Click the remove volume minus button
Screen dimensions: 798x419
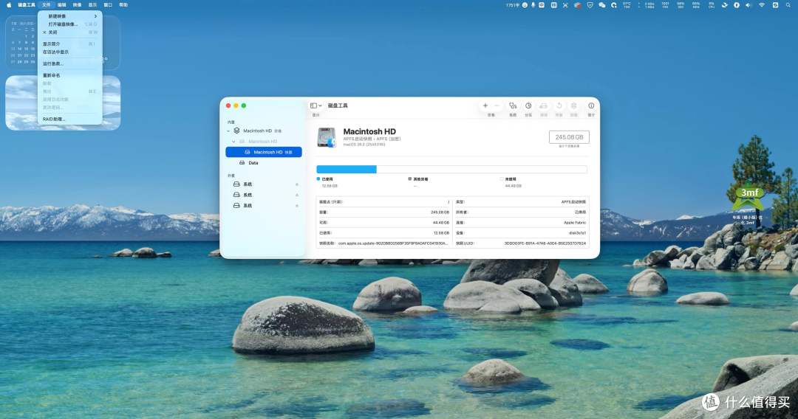[x=497, y=105]
